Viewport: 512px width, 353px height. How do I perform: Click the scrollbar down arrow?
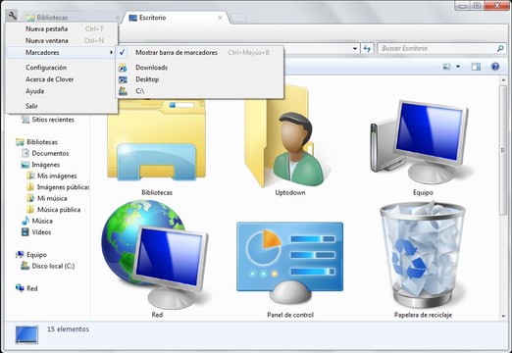click(x=502, y=316)
